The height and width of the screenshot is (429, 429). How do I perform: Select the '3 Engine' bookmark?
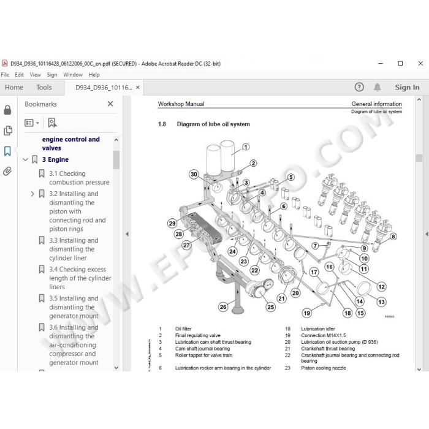point(55,159)
